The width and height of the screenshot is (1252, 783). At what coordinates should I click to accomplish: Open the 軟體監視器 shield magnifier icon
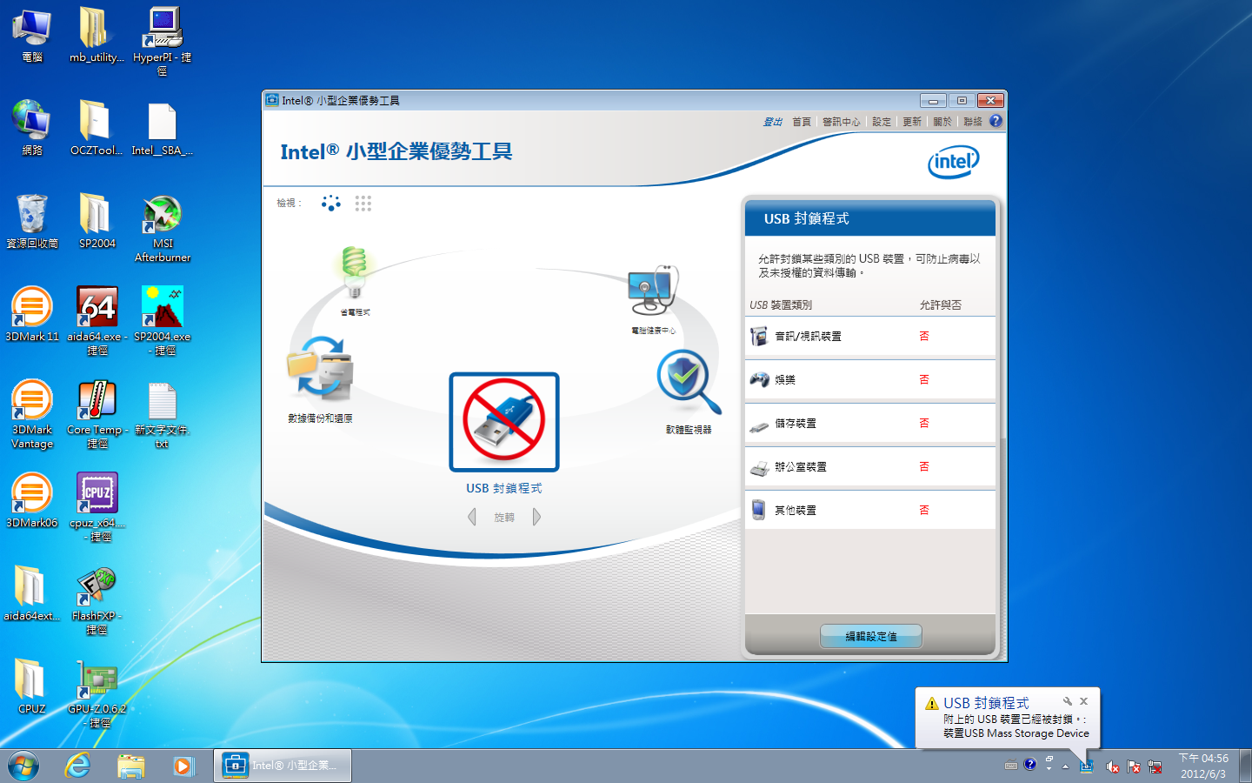tap(688, 384)
